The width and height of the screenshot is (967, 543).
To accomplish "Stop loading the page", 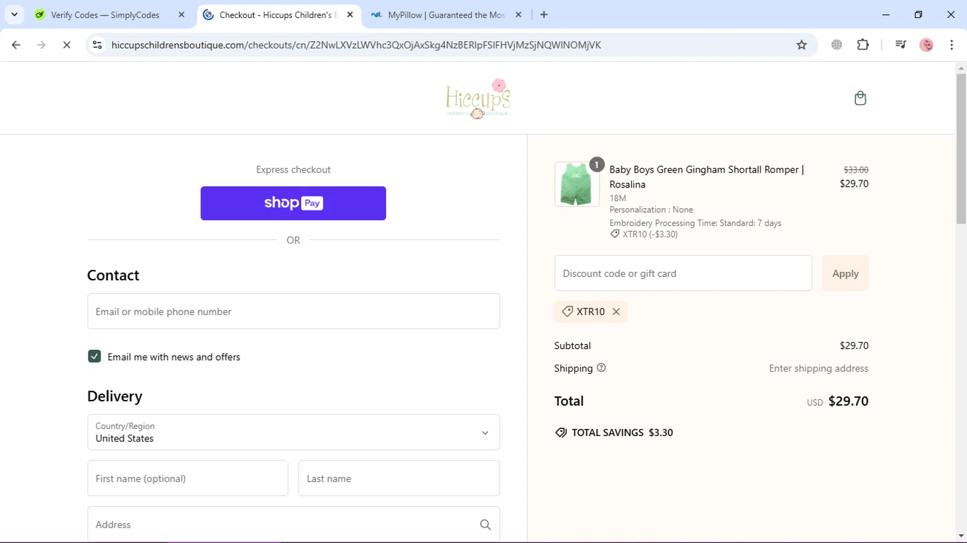I will pyautogui.click(x=66, y=45).
